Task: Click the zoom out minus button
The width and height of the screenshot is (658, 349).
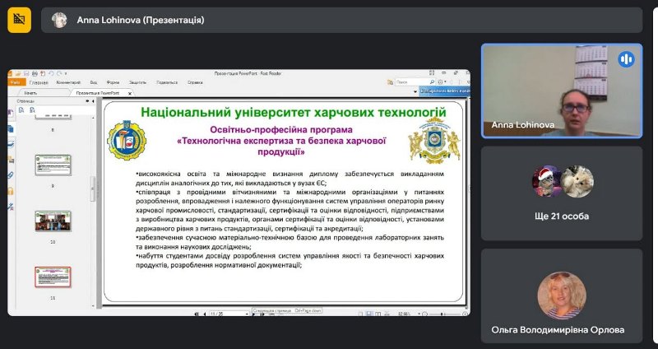Action: pyautogui.click(x=425, y=314)
